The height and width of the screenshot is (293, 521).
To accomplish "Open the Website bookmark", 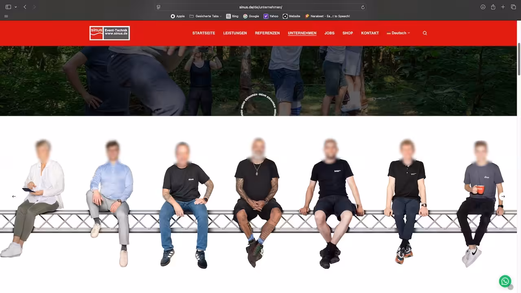I will 291,16.
